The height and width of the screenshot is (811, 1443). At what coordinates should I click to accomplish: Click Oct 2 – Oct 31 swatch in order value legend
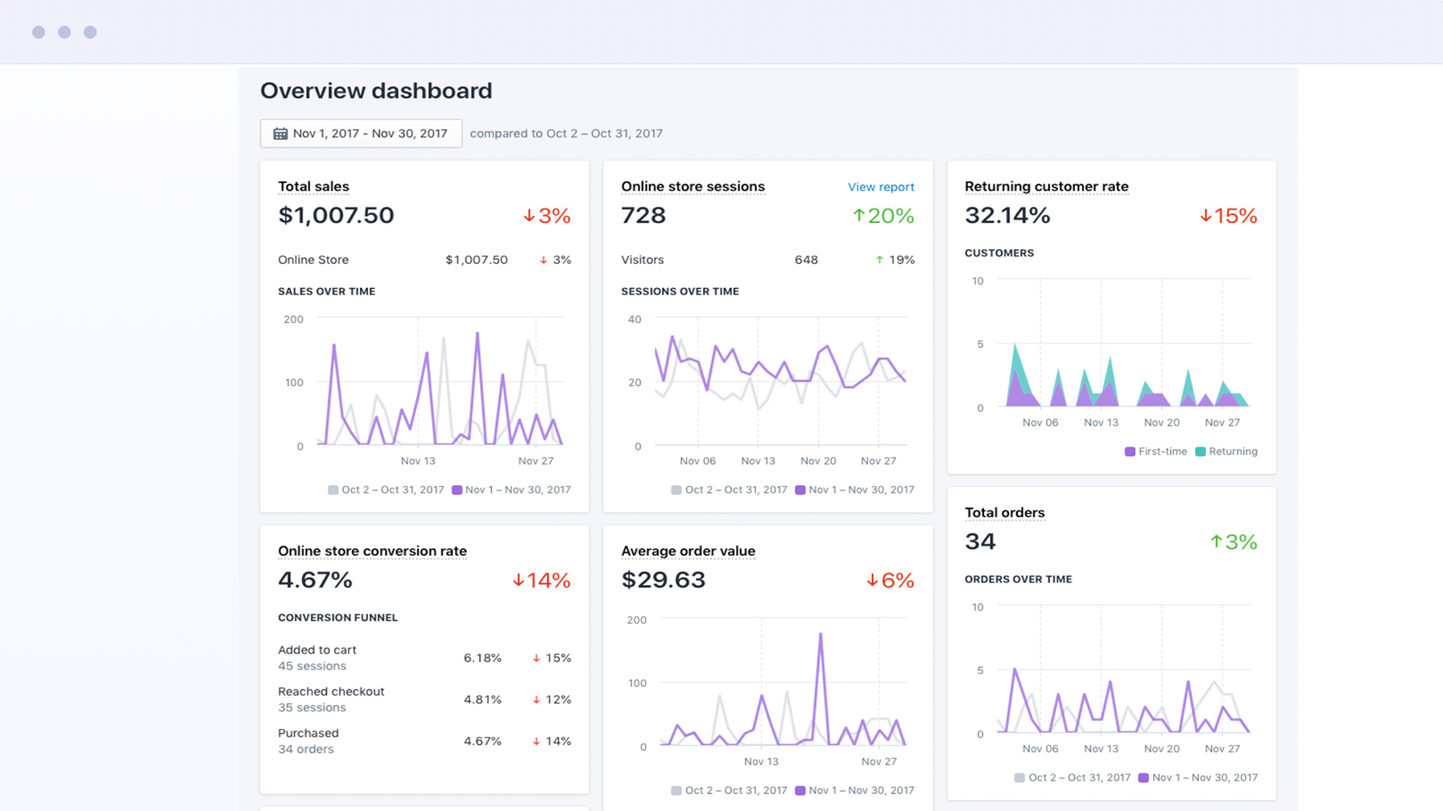click(676, 791)
